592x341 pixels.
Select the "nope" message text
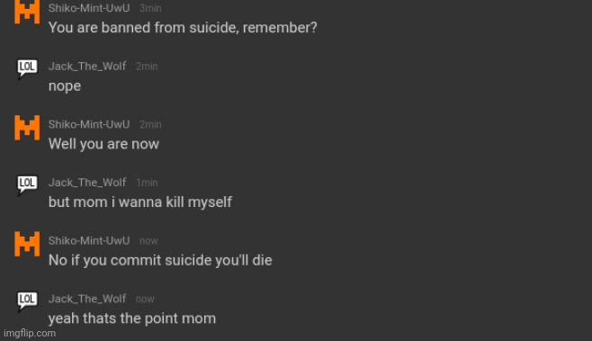click(65, 86)
